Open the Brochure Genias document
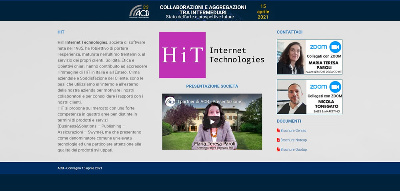Viewport: 400px width, 191px height. tap(293, 130)
